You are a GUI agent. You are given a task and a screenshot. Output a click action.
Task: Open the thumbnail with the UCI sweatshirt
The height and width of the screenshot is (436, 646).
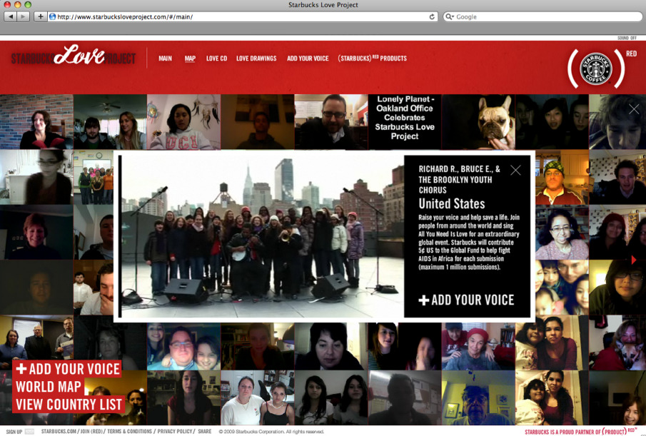click(183, 122)
